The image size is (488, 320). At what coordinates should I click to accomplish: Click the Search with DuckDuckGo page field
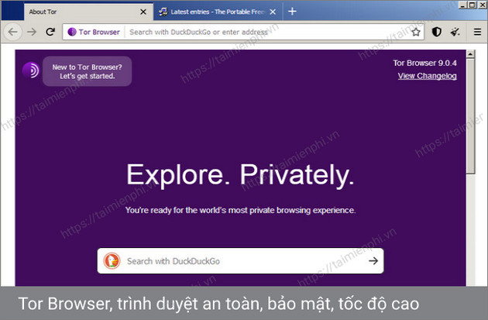click(x=240, y=261)
